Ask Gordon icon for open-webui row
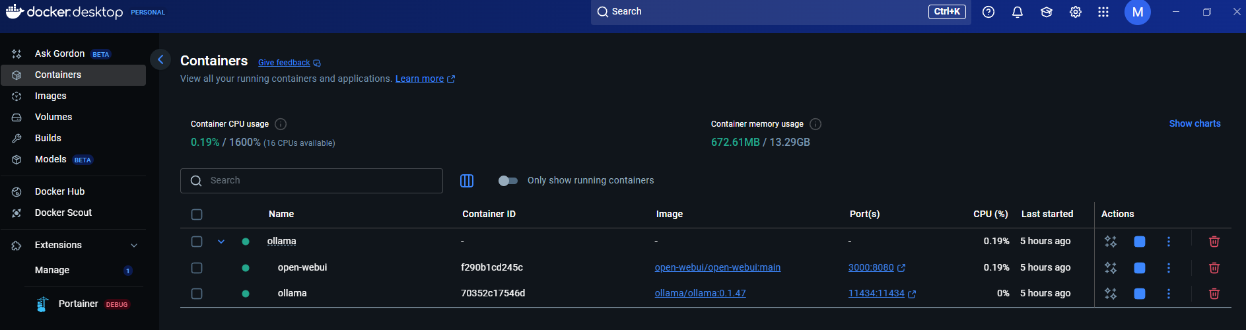The image size is (1246, 330). pyautogui.click(x=1111, y=268)
